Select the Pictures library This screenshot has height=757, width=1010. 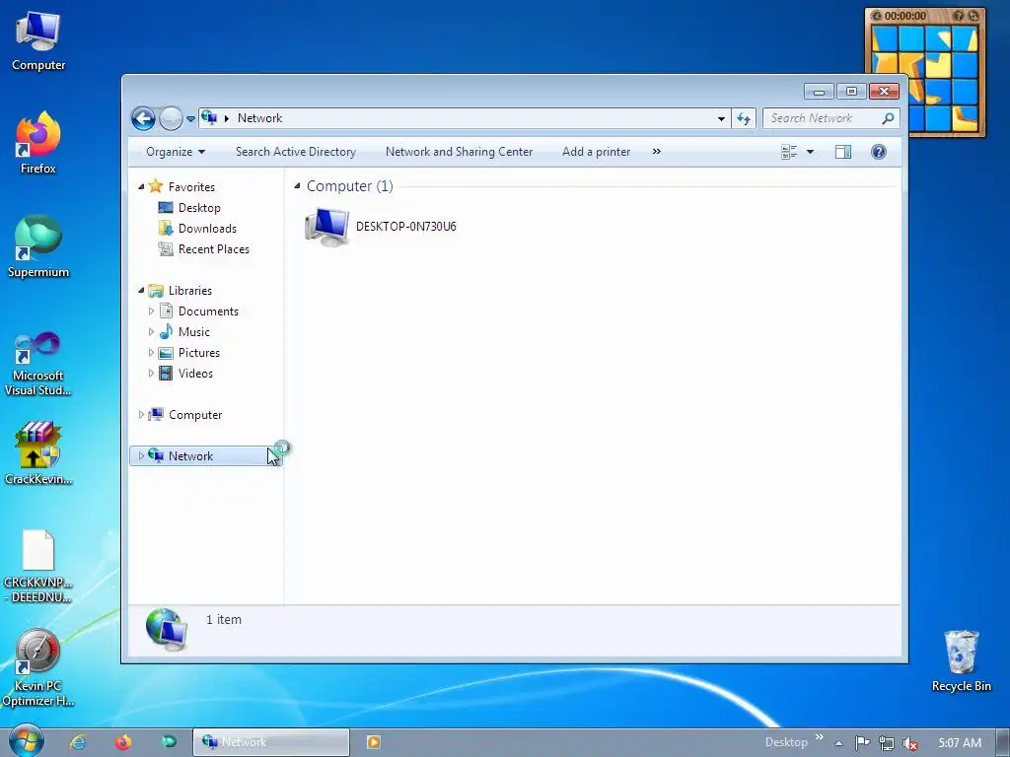click(198, 353)
